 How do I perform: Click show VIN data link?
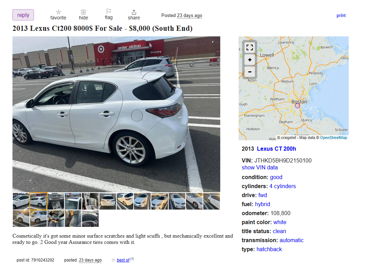point(259,168)
